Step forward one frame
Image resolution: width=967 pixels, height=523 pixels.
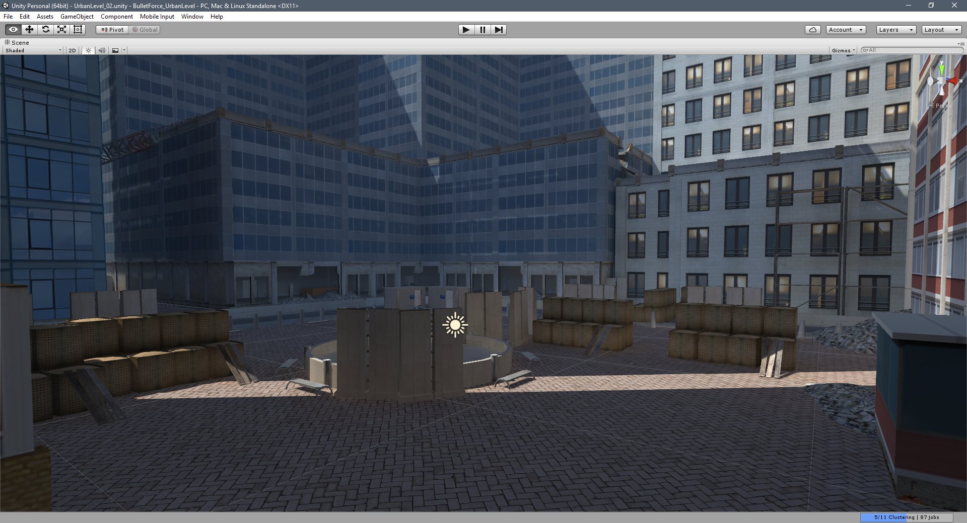click(x=499, y=30)
